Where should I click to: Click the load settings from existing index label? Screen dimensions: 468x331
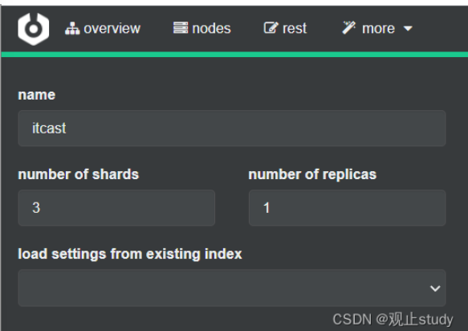point(130,254)
